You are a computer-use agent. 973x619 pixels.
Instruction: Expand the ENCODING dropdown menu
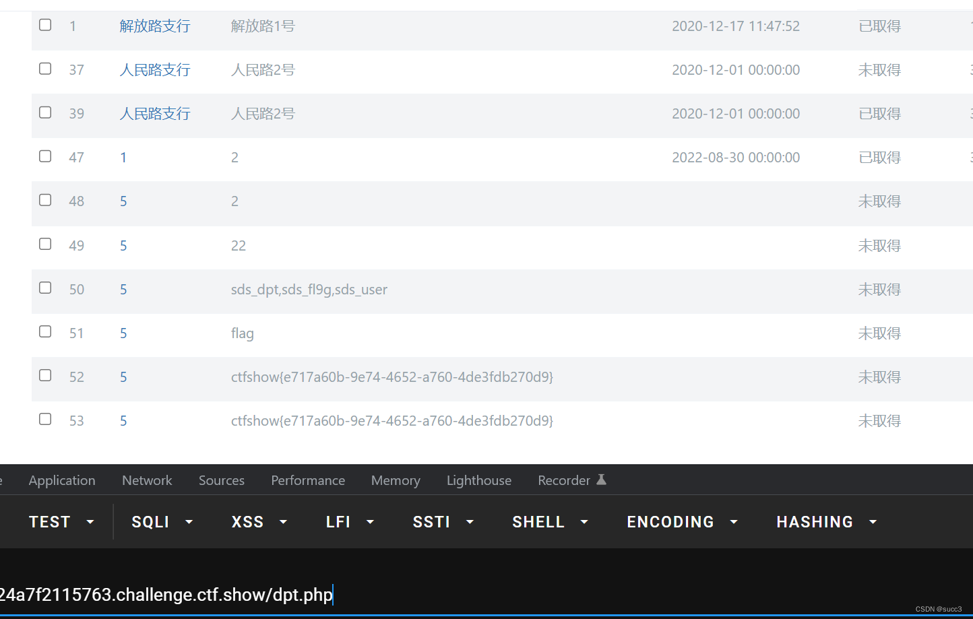click(x=683, y=522)
